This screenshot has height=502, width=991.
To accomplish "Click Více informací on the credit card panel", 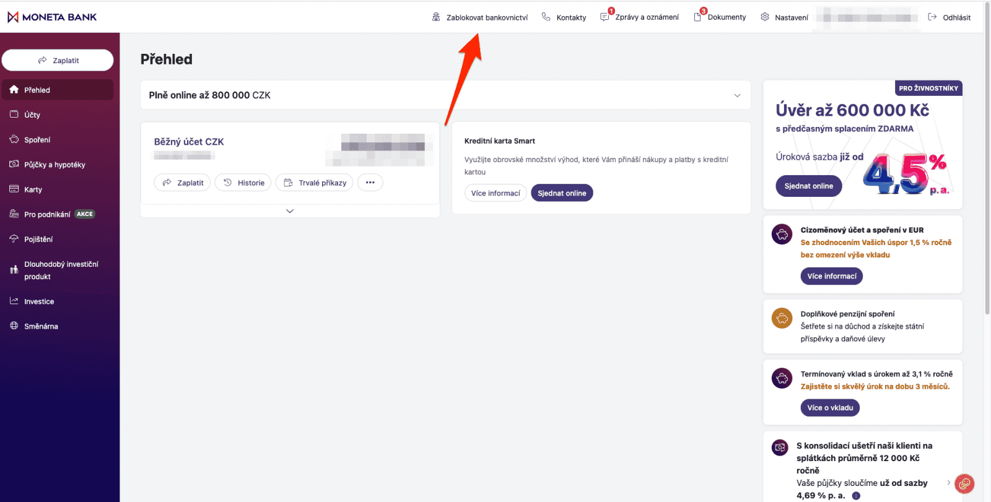I will 495,193.
